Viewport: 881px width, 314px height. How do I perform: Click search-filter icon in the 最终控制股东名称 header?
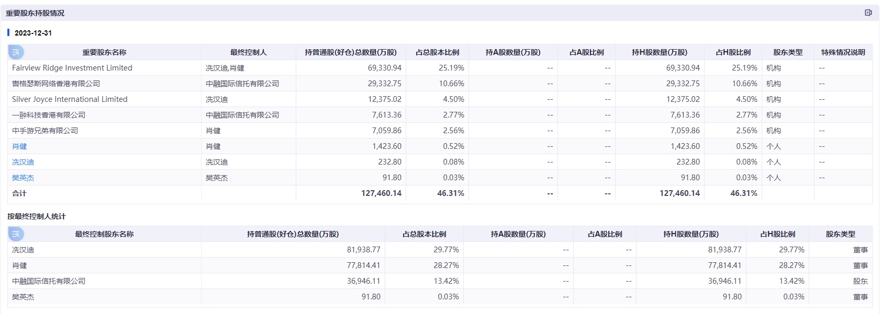point(16,234)
